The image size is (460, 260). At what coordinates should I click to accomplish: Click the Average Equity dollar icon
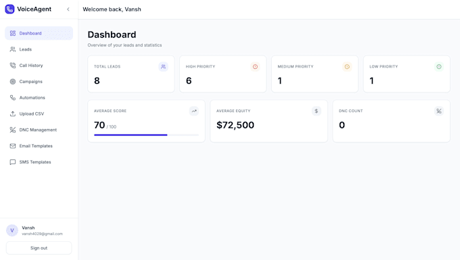(317, 111)
